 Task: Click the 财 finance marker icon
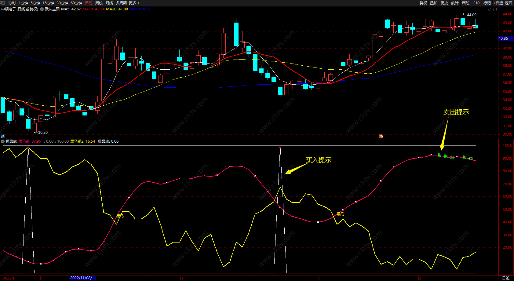(x=2, y=136)
